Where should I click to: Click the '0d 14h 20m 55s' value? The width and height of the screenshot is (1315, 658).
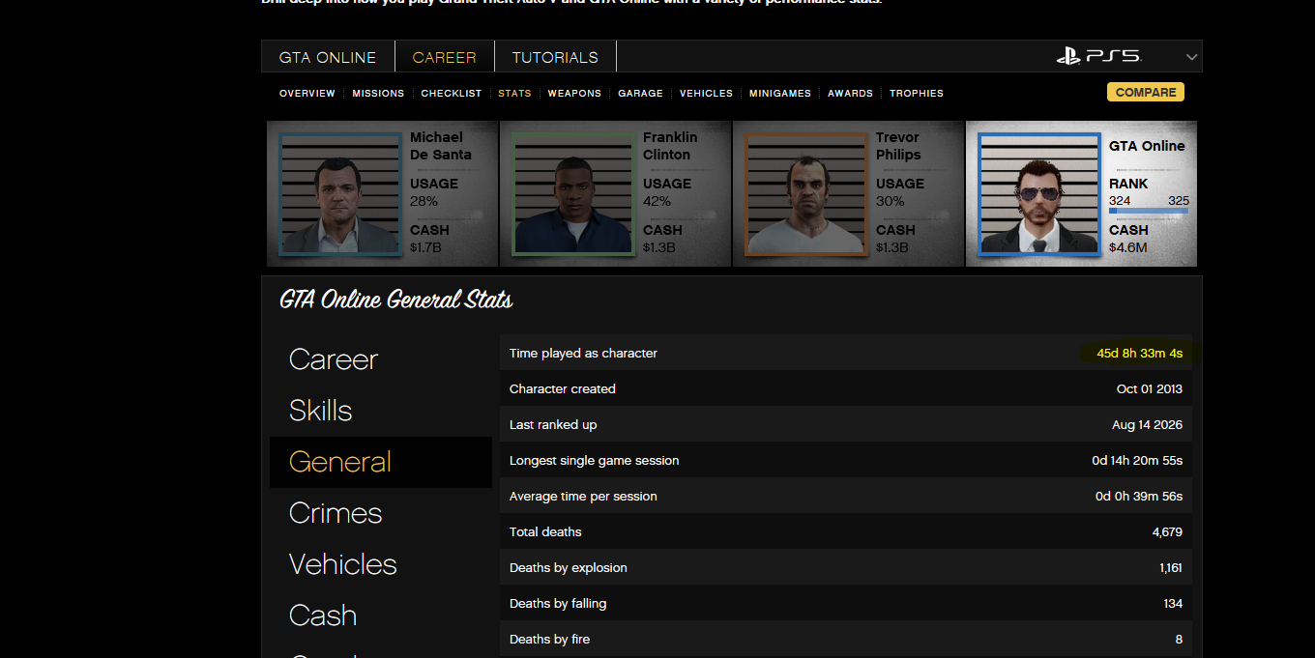(1137, 461)
